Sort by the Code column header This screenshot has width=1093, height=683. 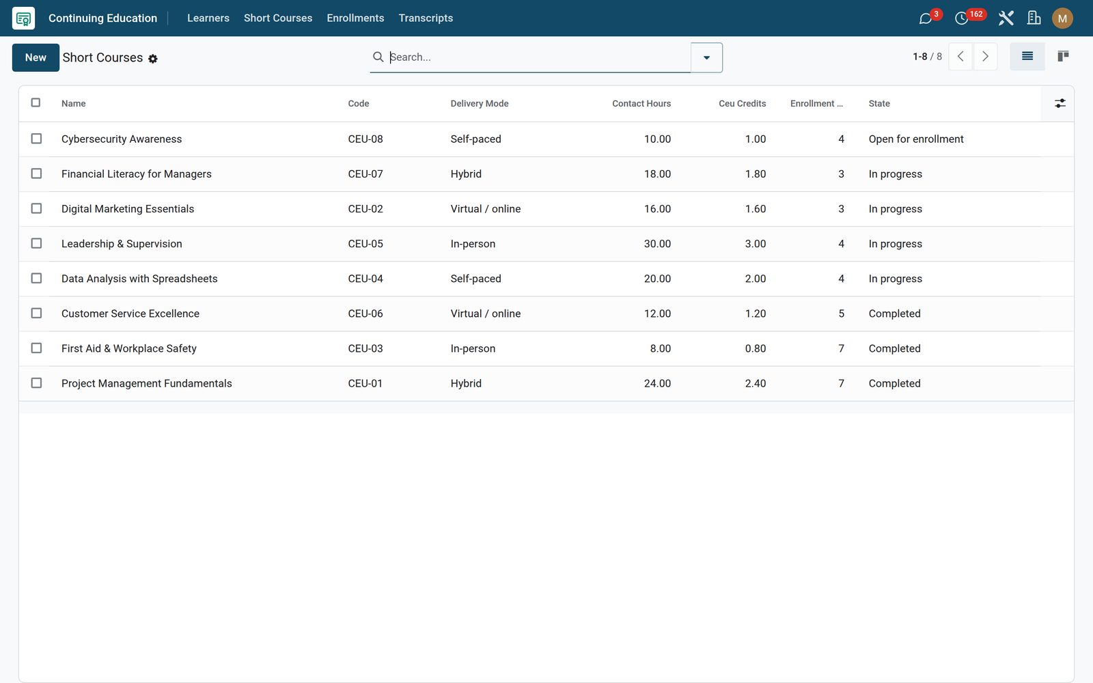tap(359, 104)
